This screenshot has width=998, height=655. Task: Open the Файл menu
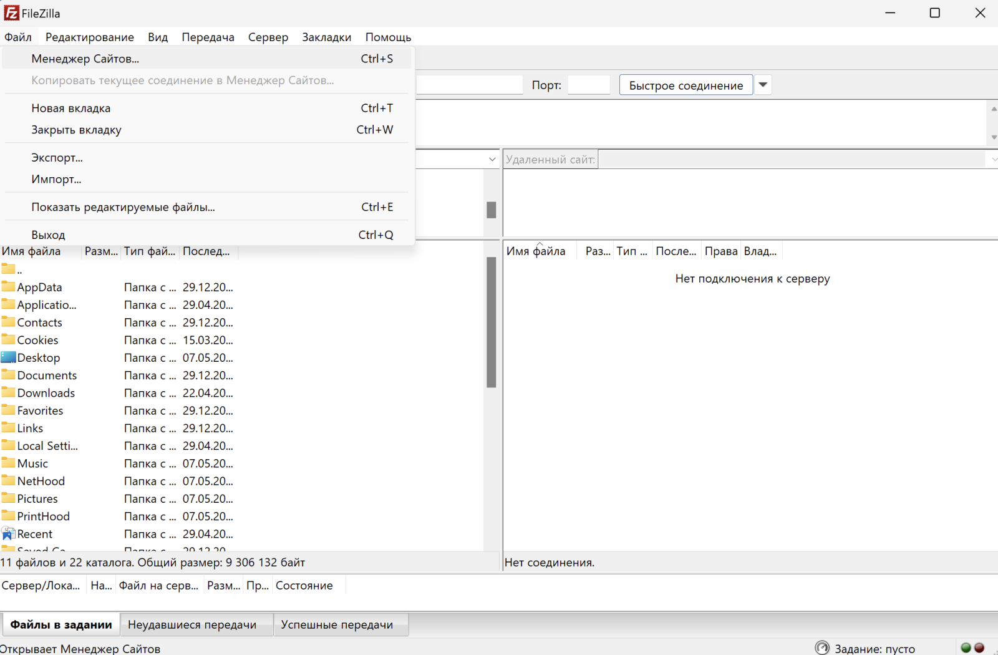pos(18,37)
